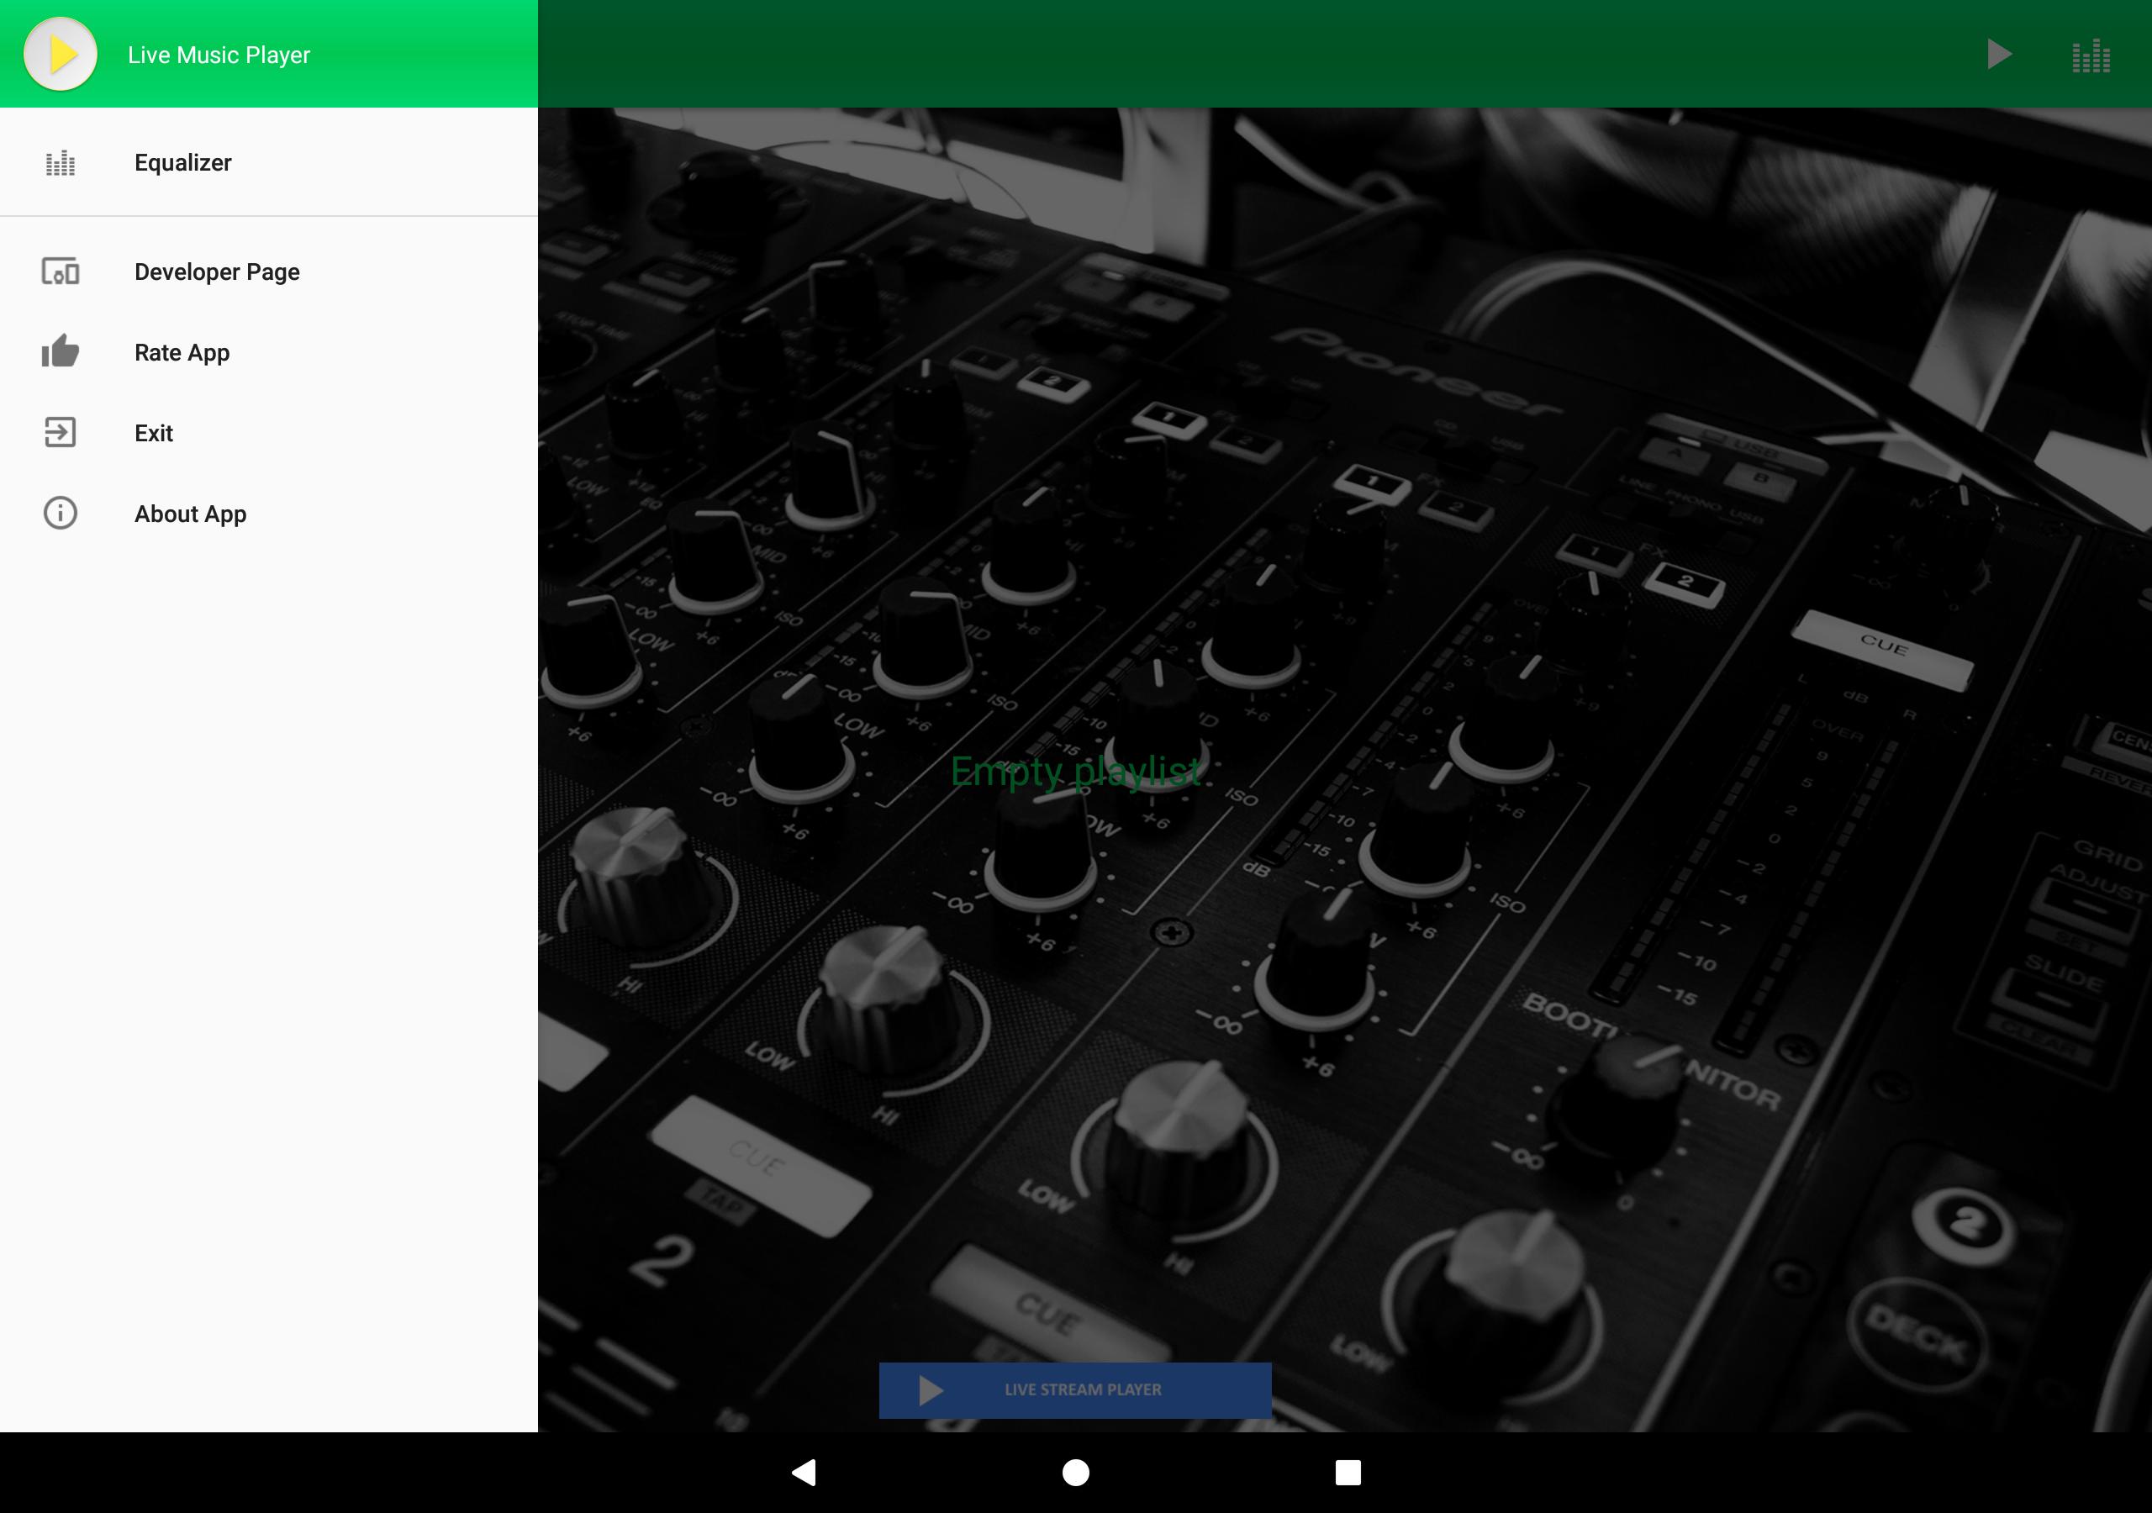Go back using the Android back arrow
The height and width of the screenshot is (1513, 2152).
coord(804,1472)
